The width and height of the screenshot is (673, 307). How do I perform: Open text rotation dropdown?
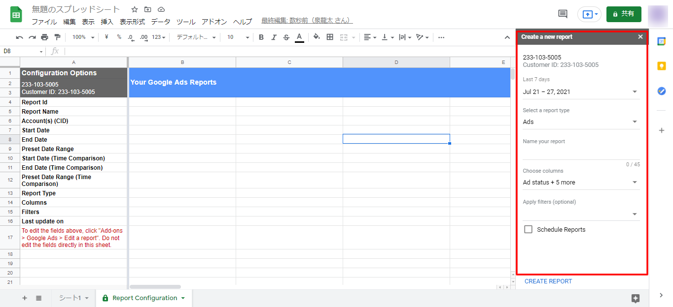coord(423,37)
